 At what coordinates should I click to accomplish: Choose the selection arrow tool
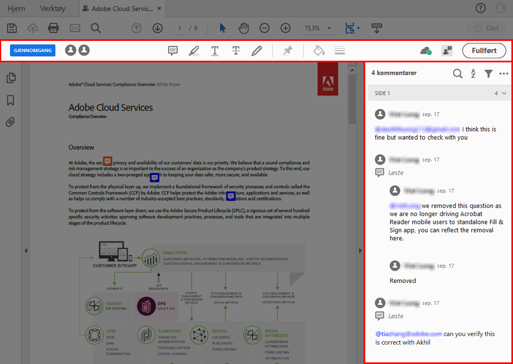(x=223, y=28)
